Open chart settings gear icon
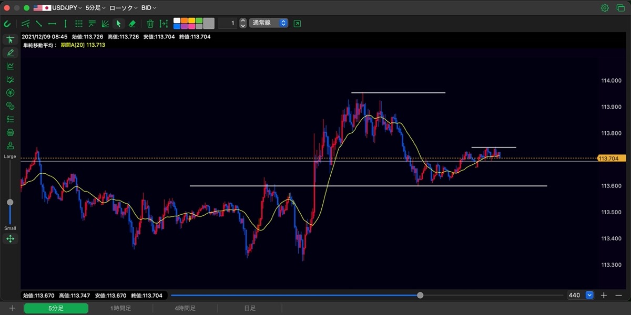Viewport: 631px width, 315px height. pos(605,8)
